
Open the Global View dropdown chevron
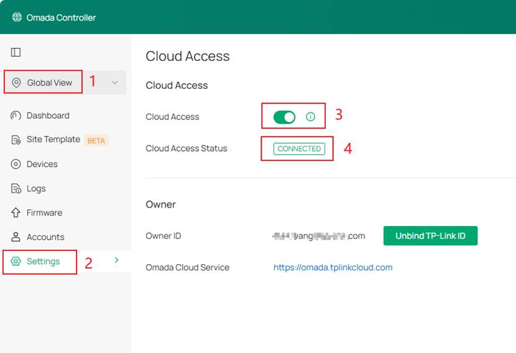coord(114,83)
